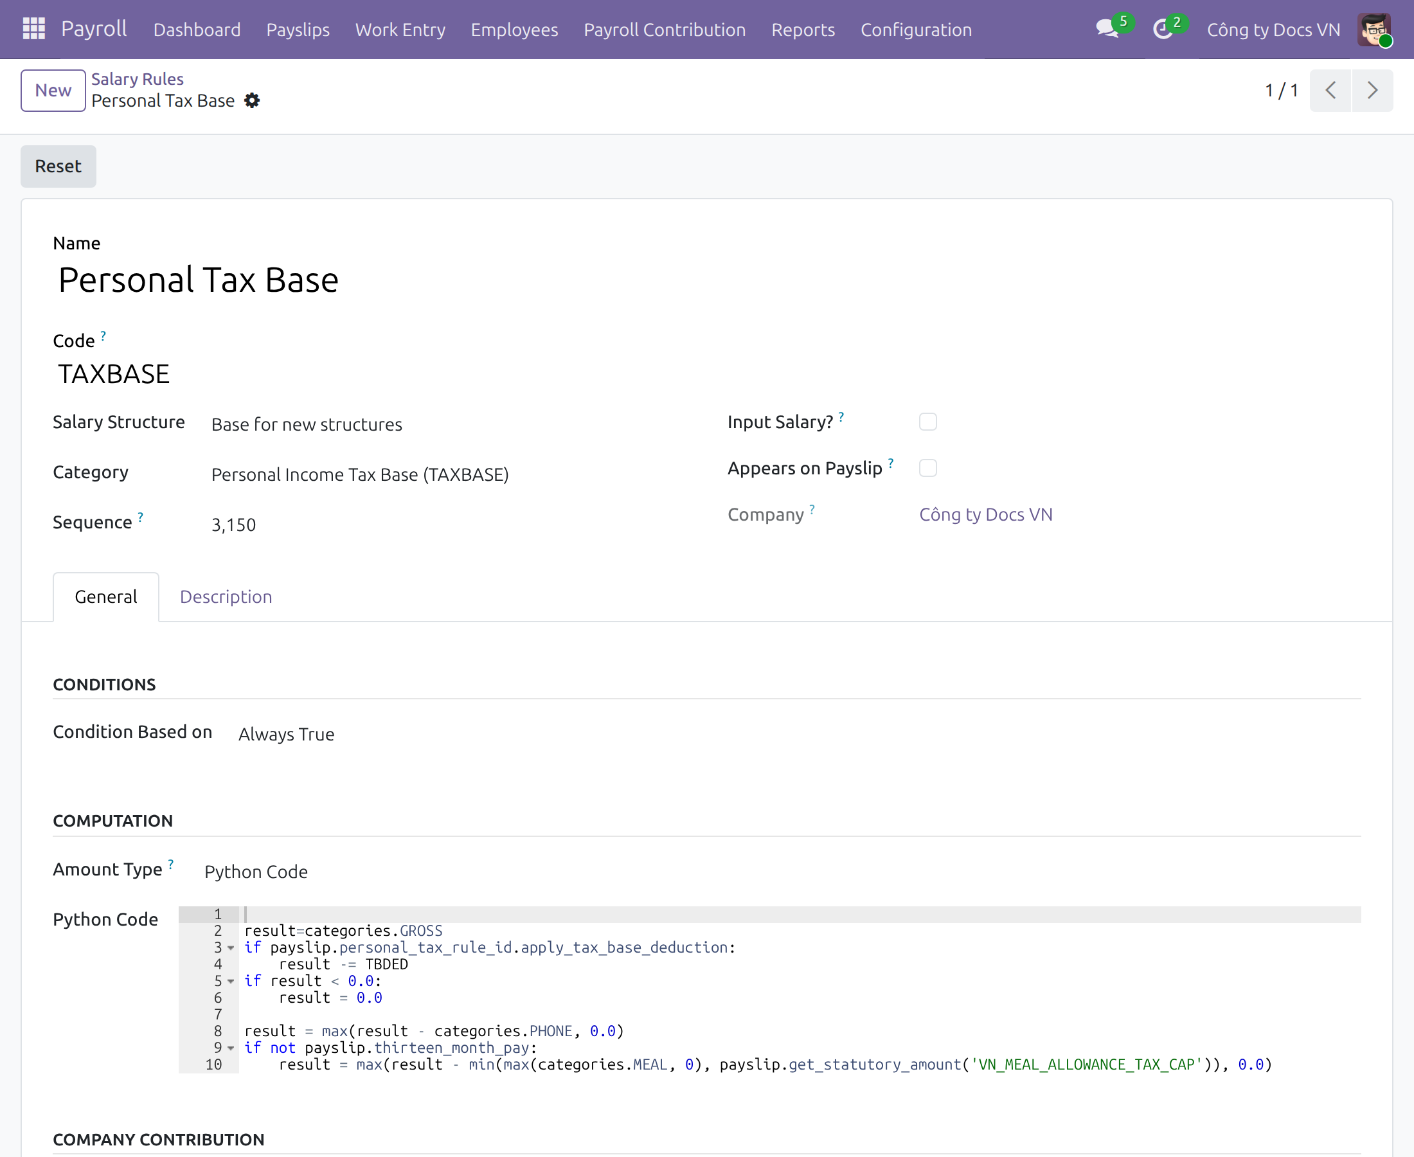This screenshot has width=1414, height=1157.
Task: Switch to the Description tab
Action: click(x=226, y=596)
